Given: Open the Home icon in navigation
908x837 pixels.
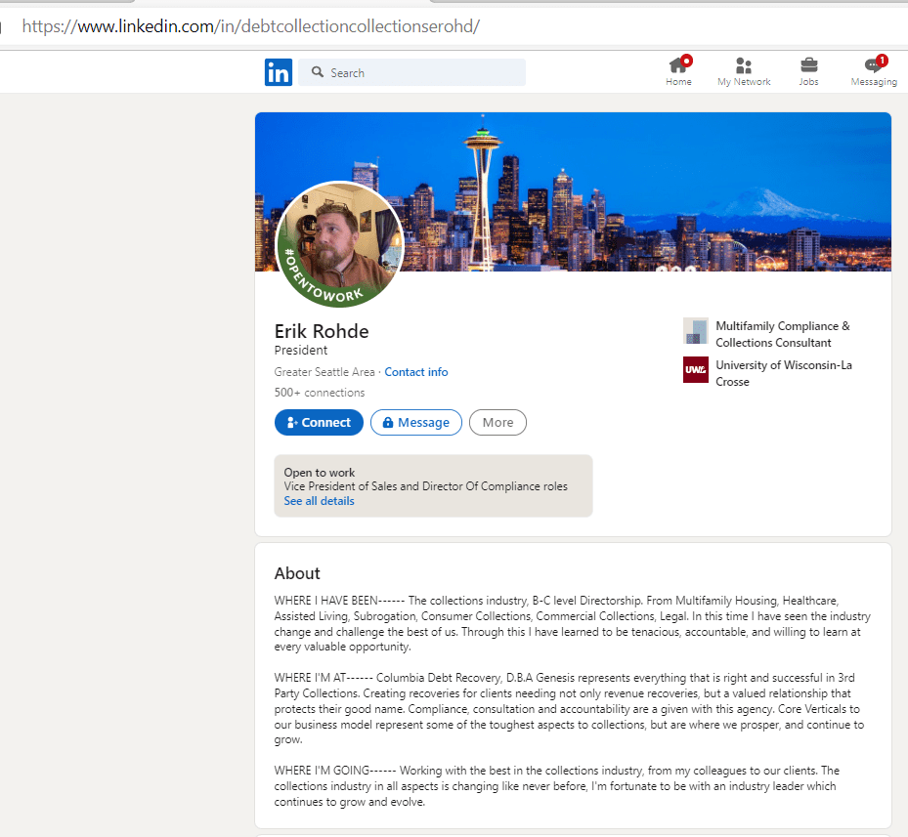Looking at the screenshot, I should coord(678,65).
